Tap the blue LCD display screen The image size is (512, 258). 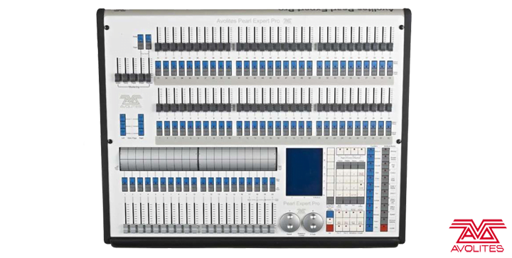[304, 172]
